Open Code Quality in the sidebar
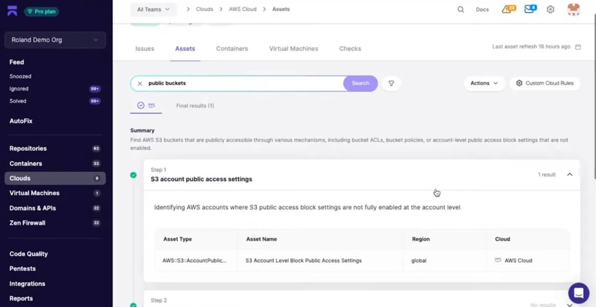 28,254
